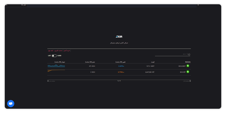Toggle the LIST/CARD view switch

(x=54, y=56)
